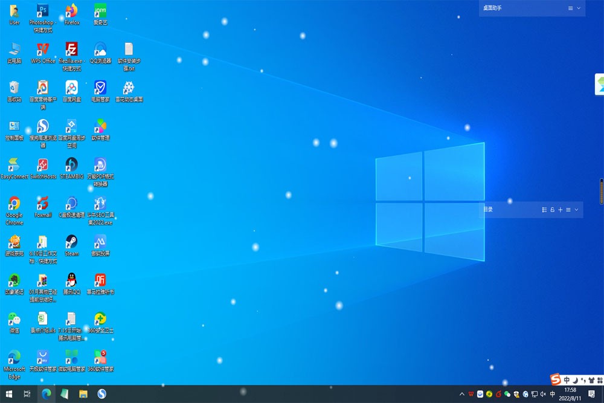Open the notification center icon
Image resolution: width=604 pixels, height=403 pixels.
point(592,394)
